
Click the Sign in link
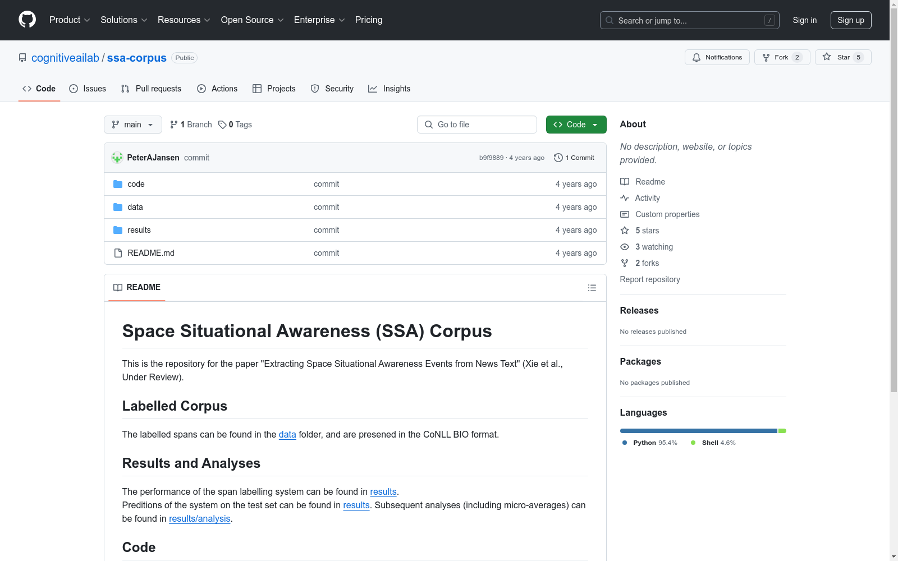click(805, 20)
